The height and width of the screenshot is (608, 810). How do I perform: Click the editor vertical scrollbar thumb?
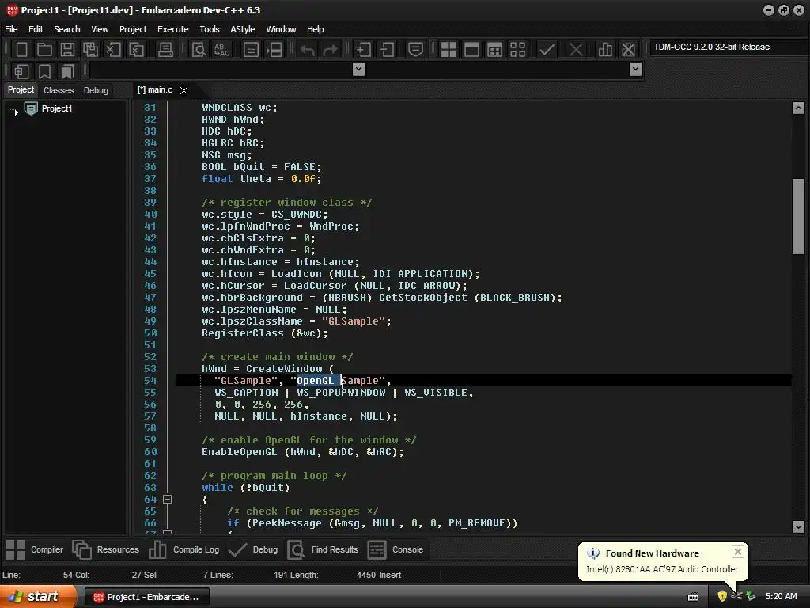(798, 216)
